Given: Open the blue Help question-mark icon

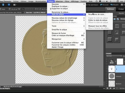Looking at the screenshot, I should (x=9, y=5).
